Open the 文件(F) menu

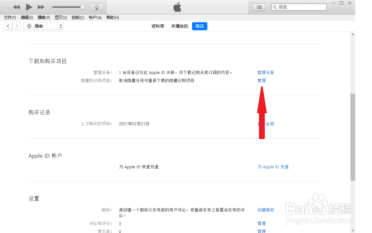(x=10, y=17)
